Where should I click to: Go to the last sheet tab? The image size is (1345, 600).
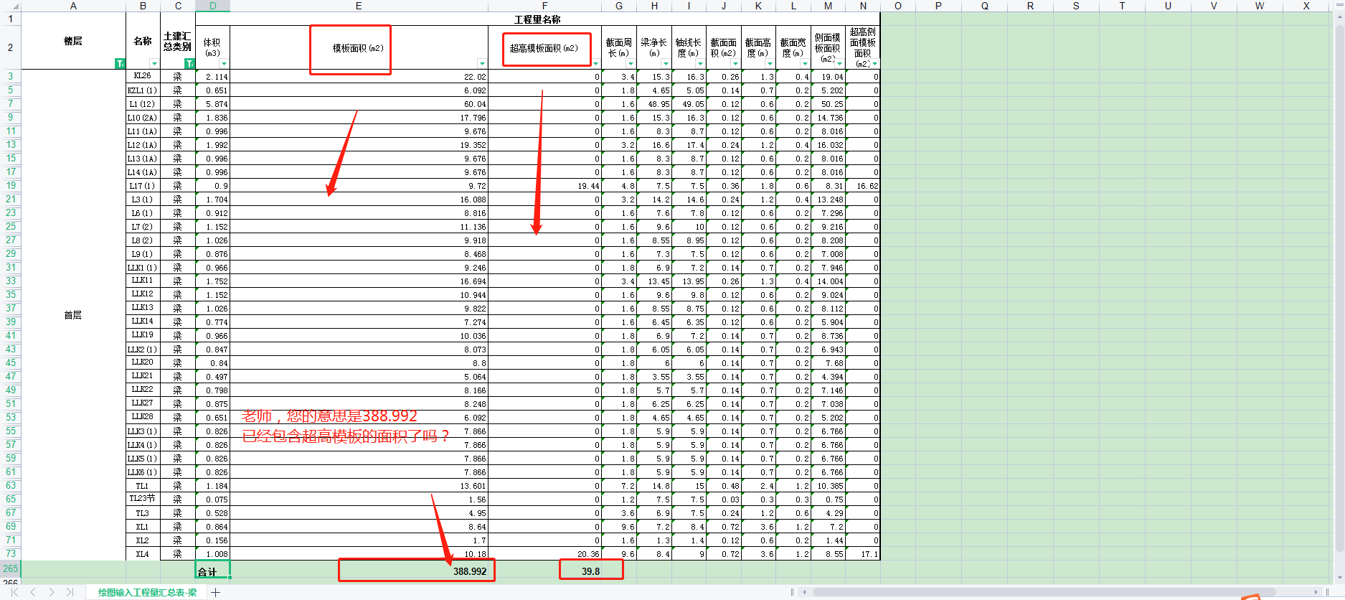pyautogui.click(x=70, y=592)
